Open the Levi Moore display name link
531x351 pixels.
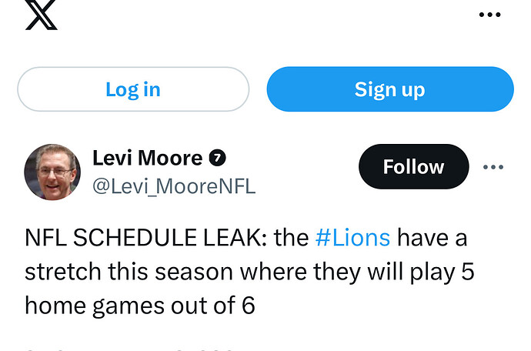tap(148, 159)
